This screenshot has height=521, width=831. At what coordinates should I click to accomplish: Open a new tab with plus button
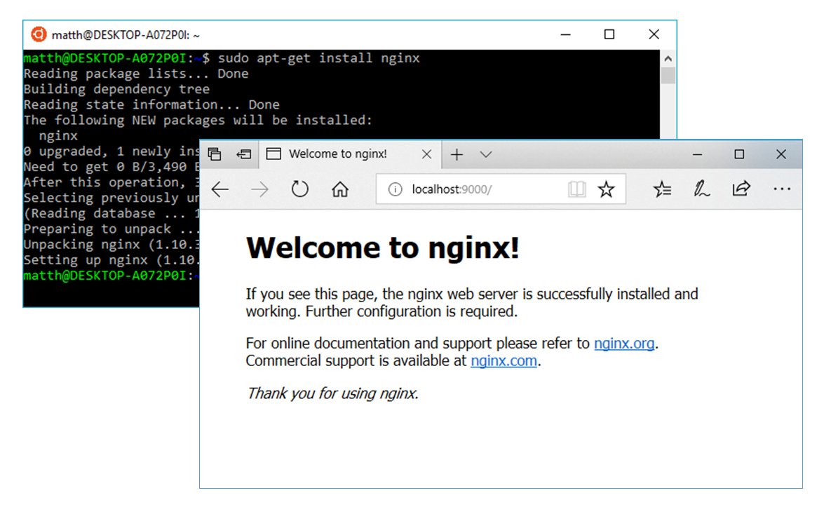[457, 154]
